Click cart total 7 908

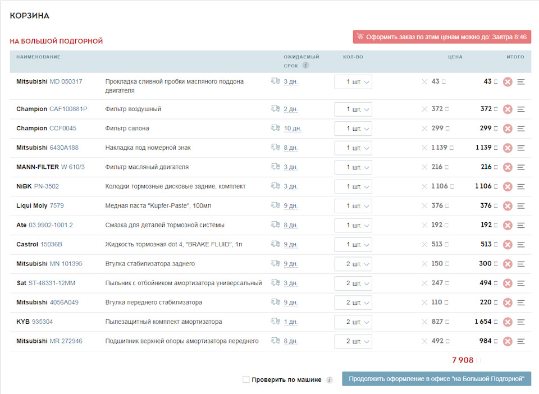coord(463,360)
